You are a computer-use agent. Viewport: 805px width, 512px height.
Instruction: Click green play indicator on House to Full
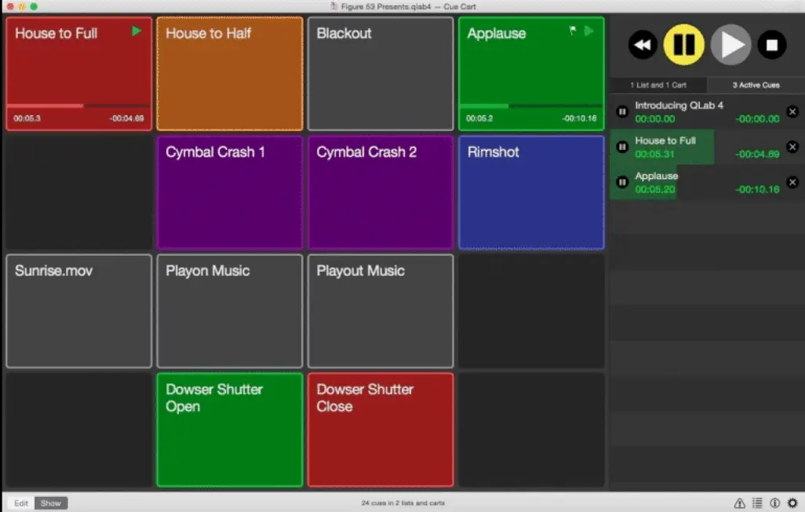pos(136,31)
